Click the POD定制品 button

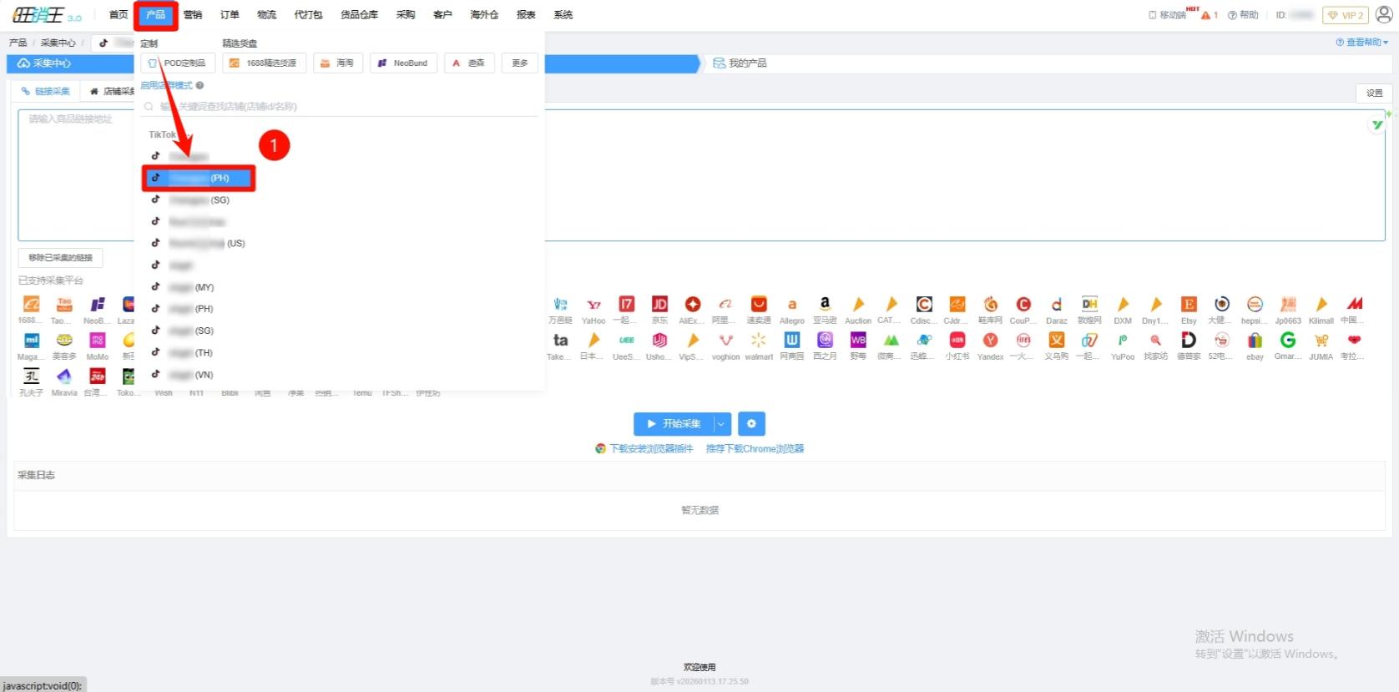click(178, 63)
